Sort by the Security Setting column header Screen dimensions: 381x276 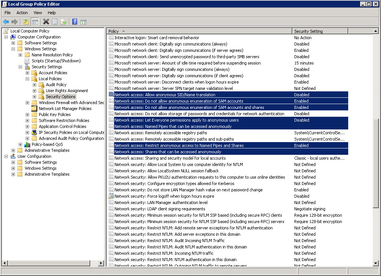tap(320, 31)
